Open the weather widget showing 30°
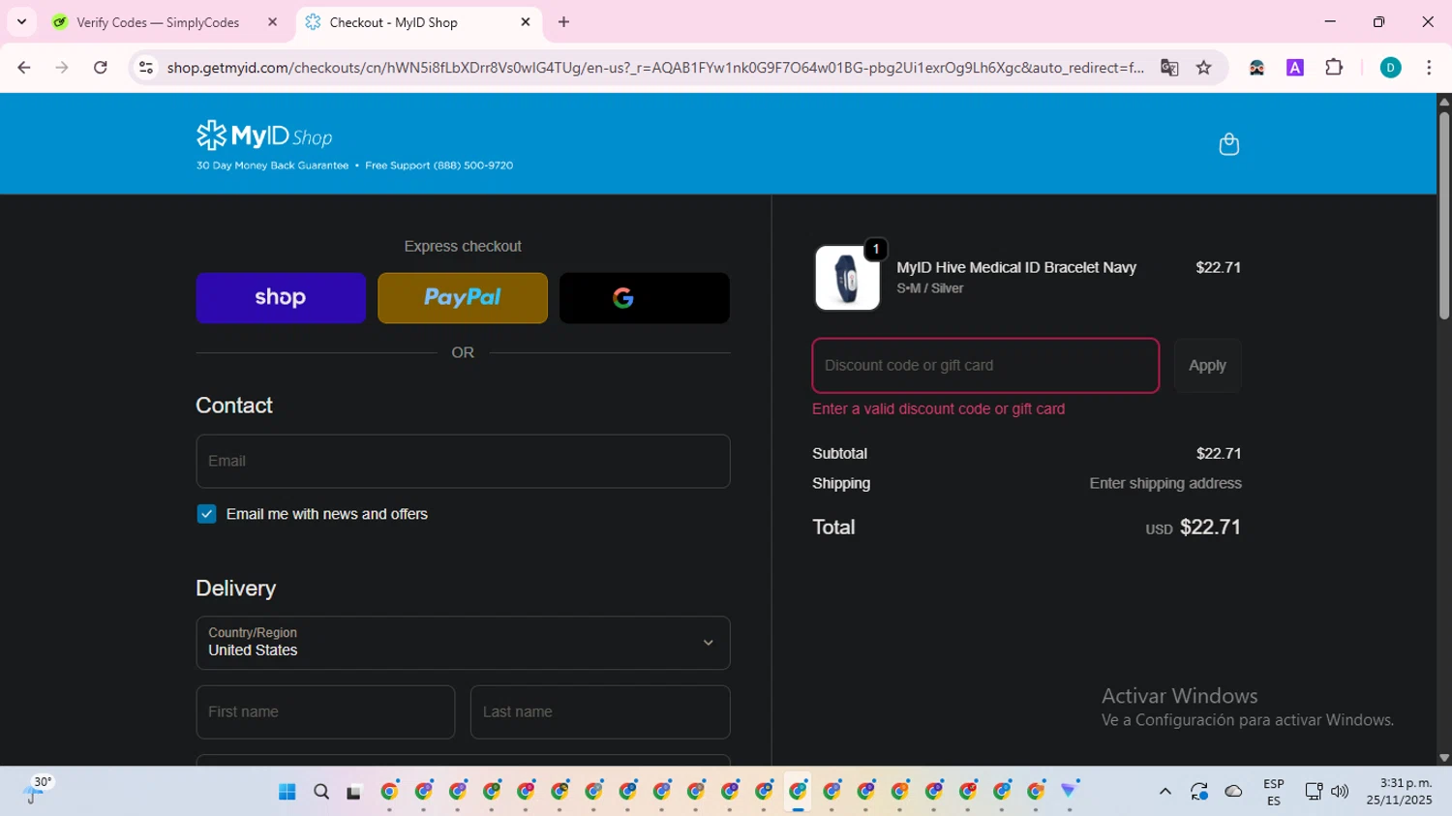The image size is (1452, 816). pyautogui.click(x=38, y=791)
